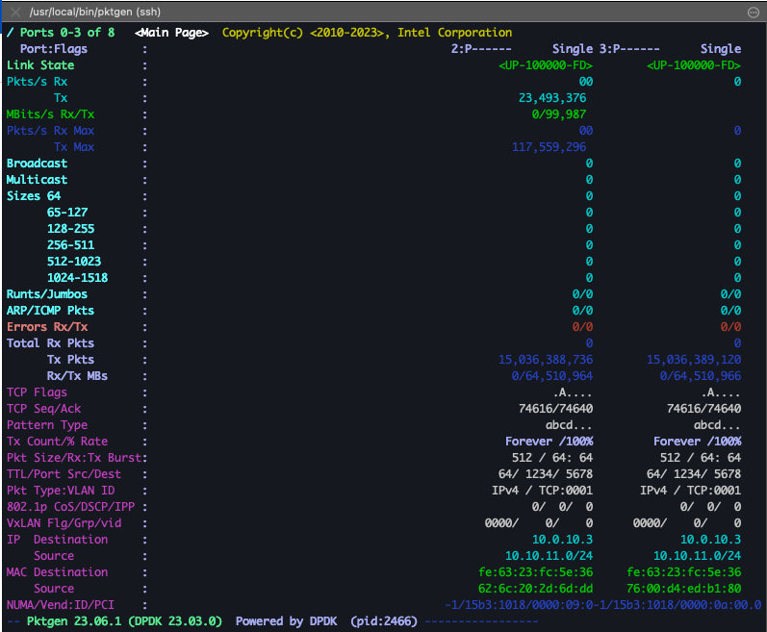Select port 3 MAC source 76:00:d4:ed:b1:80
The image size is (767, 632).
pyautogui.click(x=684, y=589)
